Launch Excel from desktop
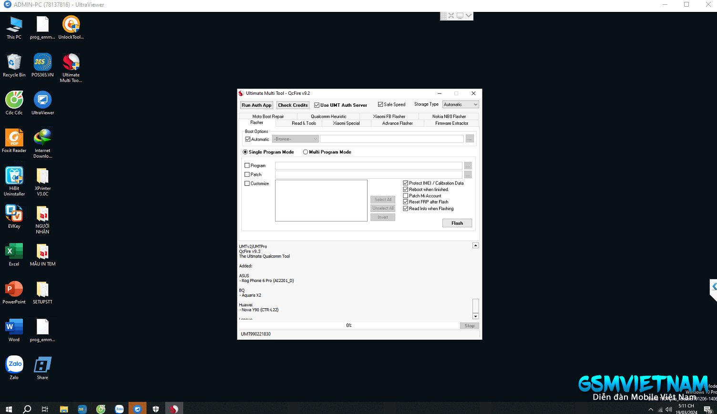717x414 pixels. 14,254
